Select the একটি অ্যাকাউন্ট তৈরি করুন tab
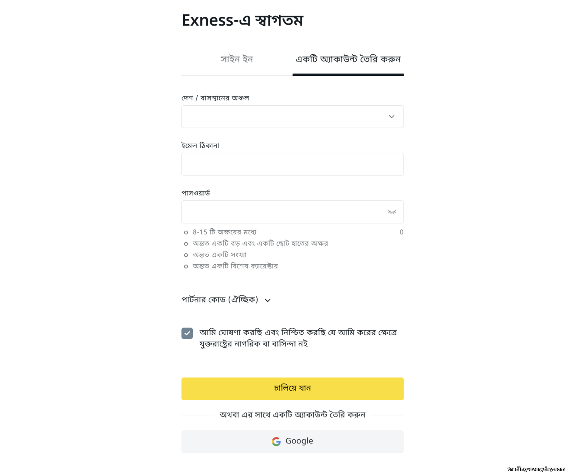 [348, 59]
